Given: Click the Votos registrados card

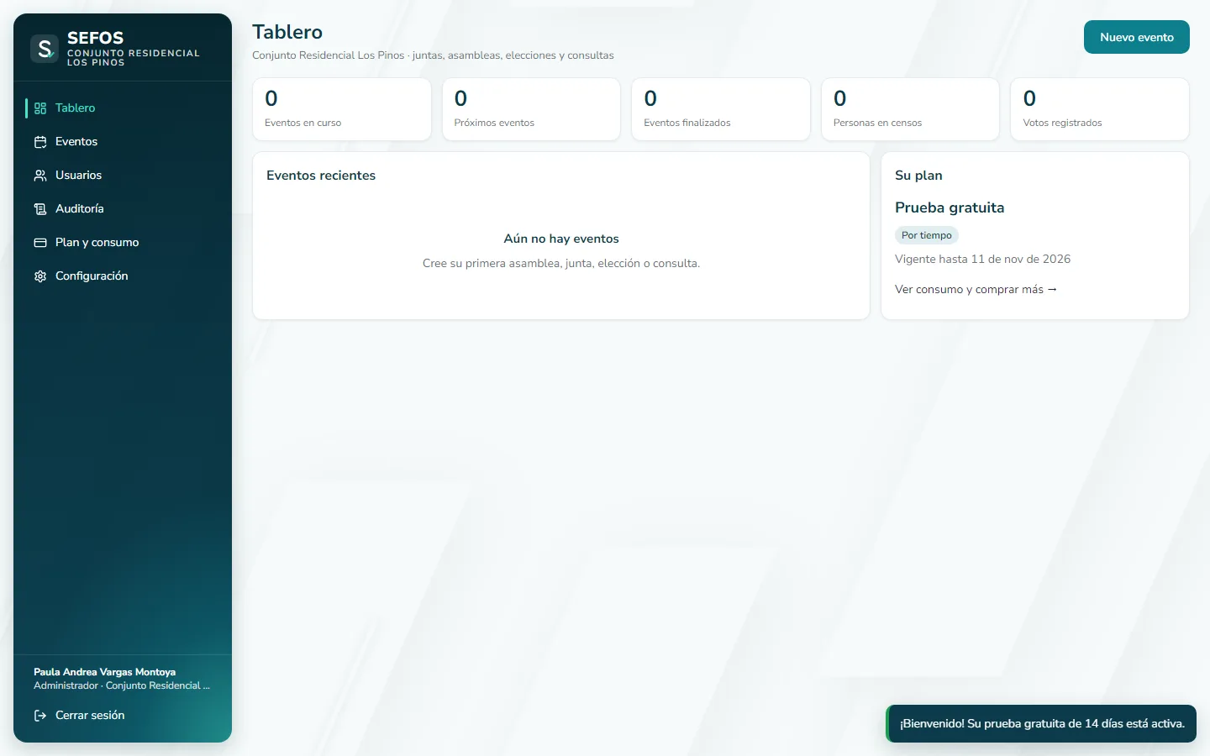Looking at the screenshot, I should (1100, 109).
